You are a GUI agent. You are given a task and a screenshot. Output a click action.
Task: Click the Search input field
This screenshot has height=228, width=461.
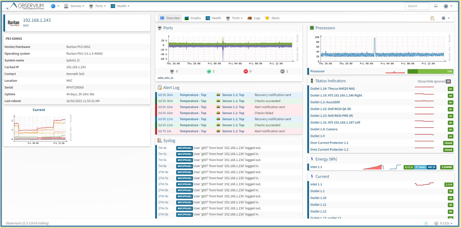click(417, 6)
